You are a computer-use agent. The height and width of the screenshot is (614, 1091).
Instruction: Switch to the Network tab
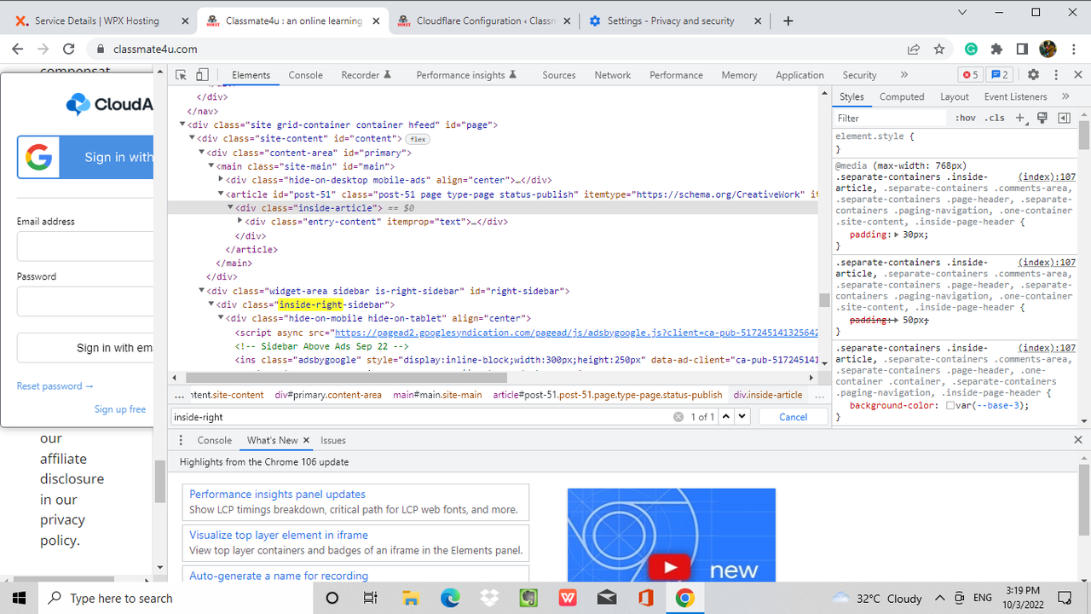tap(613, 75)
